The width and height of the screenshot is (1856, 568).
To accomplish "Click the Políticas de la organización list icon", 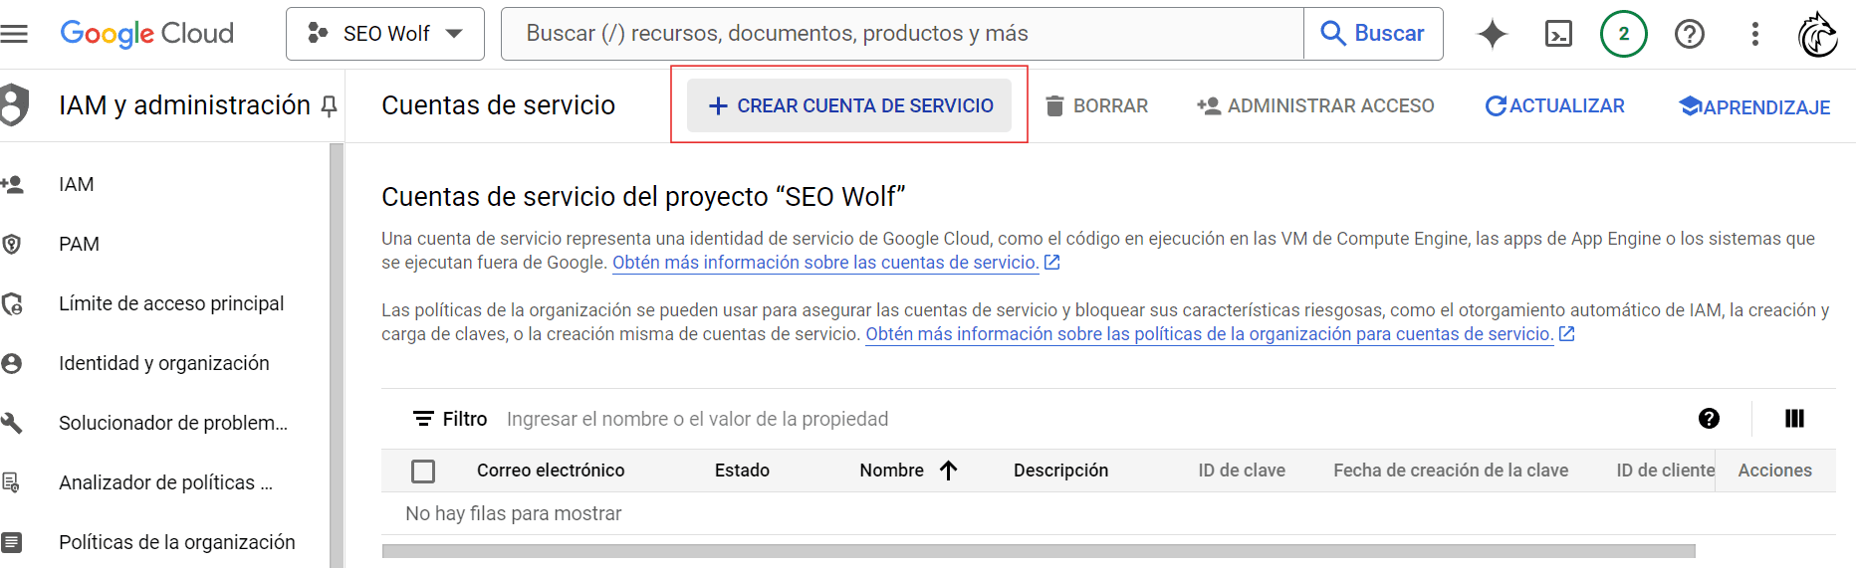I will [x=12, y=542].
